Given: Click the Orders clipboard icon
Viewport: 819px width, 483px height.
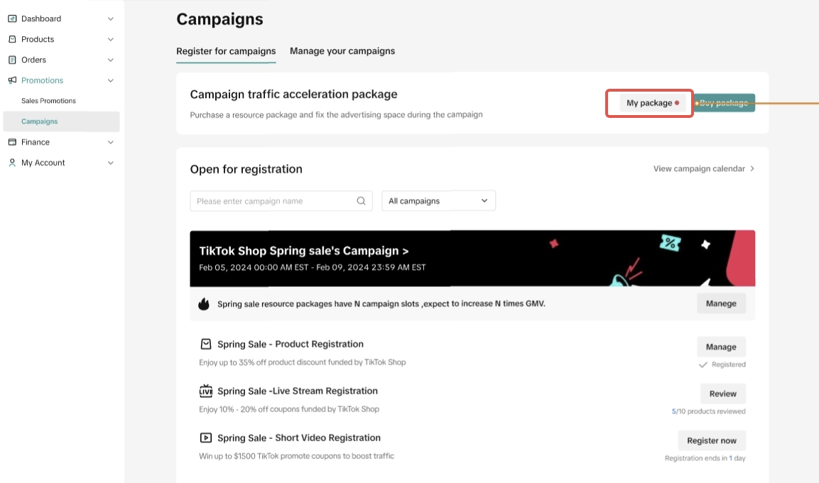Looking at the screenshot, I should point(12,60).
